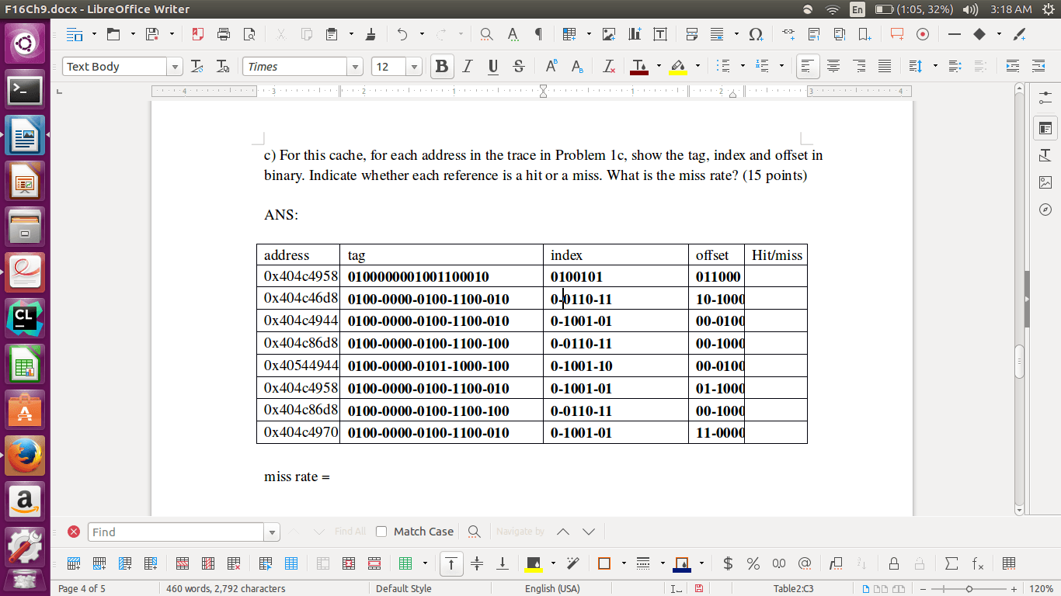Insert a comment

(x=897, y=34)
